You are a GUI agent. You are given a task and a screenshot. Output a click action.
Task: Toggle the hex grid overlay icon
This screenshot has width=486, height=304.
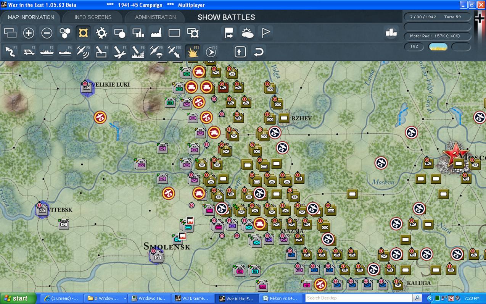65,33
